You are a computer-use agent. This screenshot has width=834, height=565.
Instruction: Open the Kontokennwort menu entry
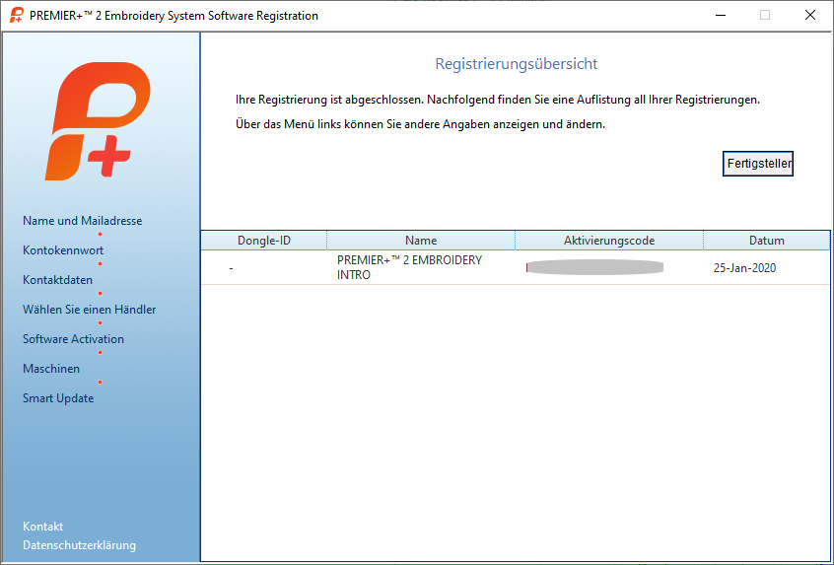point(63,250)
